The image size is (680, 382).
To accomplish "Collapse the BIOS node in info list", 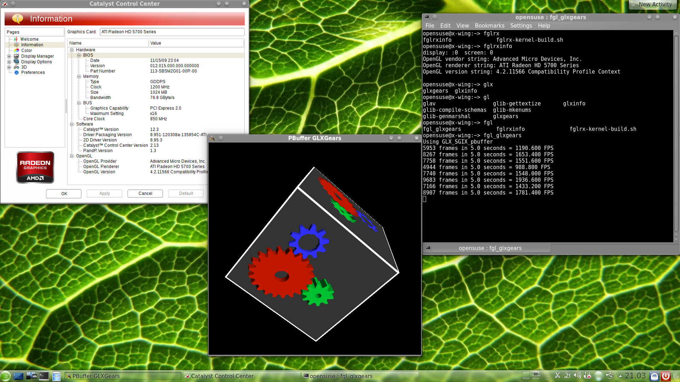I will coord(79,55).
